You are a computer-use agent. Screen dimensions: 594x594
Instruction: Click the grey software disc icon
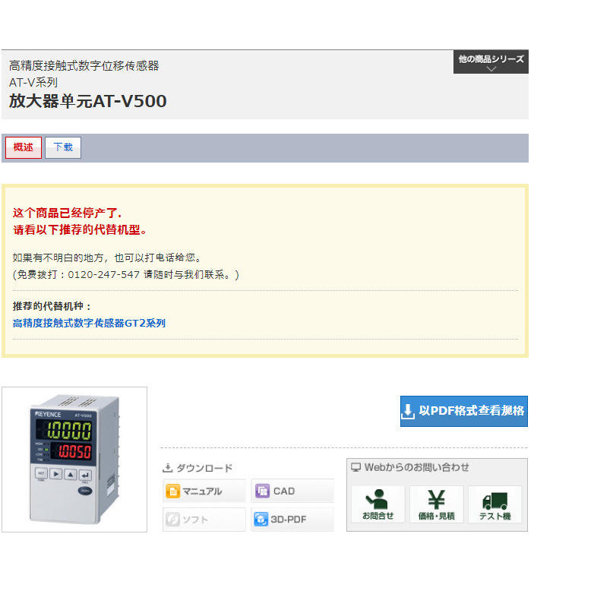tap(172, 520)
